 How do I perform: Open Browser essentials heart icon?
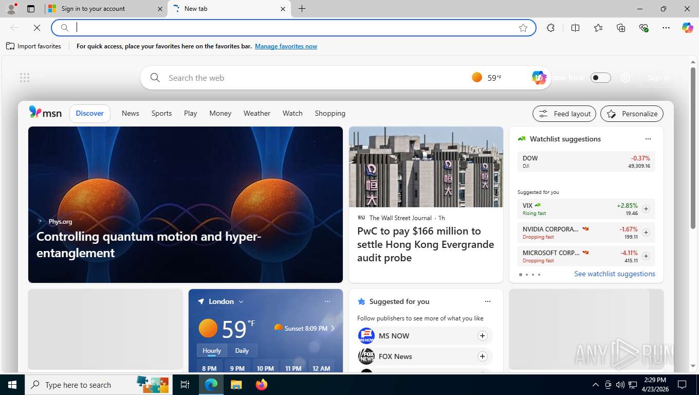coord(643,28)
